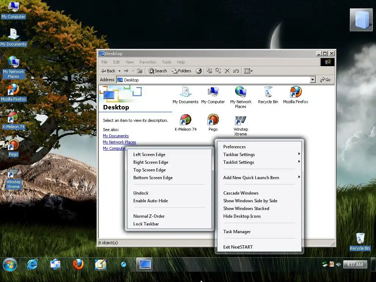The image size is (376, 282).
Task: Click the small blue globe taskbar icon
Action: click(123, 264)
